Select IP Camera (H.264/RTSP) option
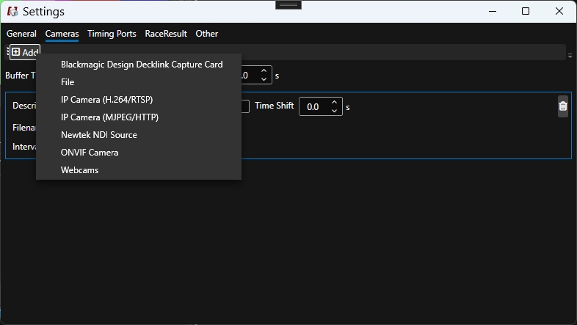The image size is (577, 325). (x=106, y=100)
